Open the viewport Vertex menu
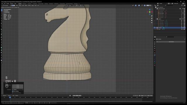This screenshot has height=105, width=187. [29, 6]
